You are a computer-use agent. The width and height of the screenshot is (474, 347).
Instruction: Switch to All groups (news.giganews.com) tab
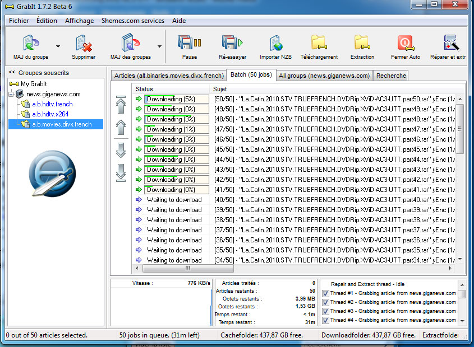[324, 76]
